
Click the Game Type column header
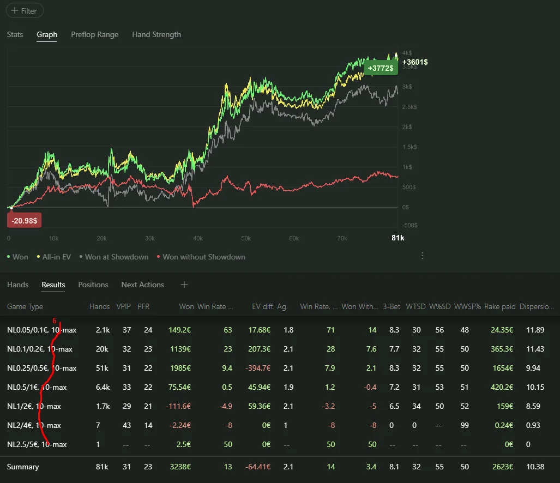coord(25,306)
